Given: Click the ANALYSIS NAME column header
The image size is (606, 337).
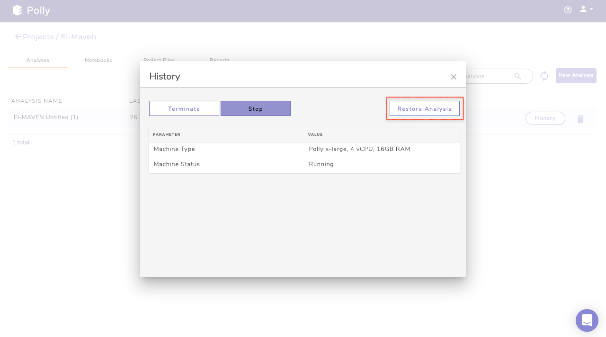Looking at the screenshot, I should pyautogui.click(x=37, y=101).
